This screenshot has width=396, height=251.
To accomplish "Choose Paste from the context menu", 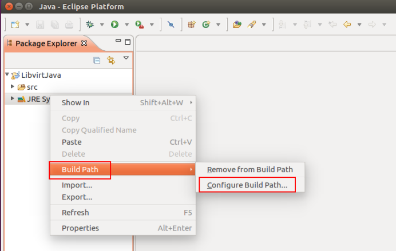I will 123,142.
